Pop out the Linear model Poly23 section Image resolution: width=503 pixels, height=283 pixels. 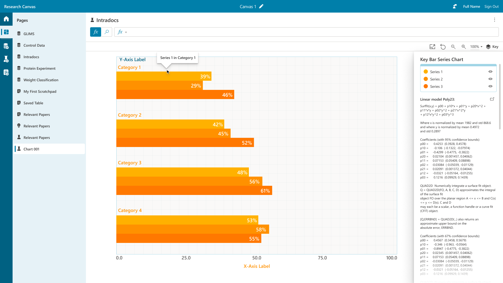(492, 99)
